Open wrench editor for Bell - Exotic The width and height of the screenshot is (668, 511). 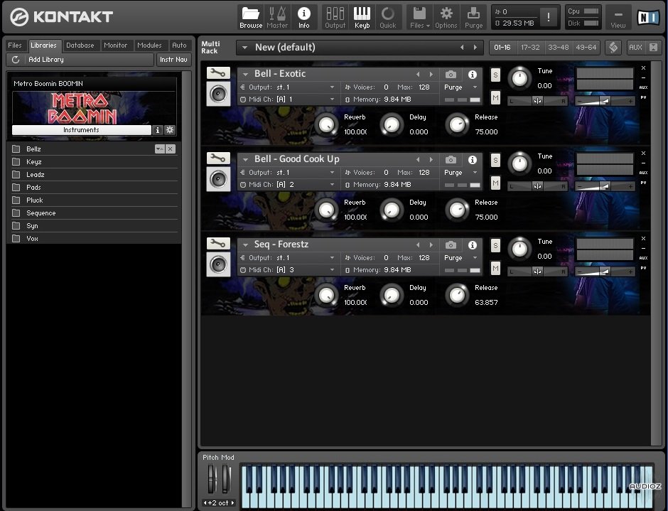tap(218, 73)
